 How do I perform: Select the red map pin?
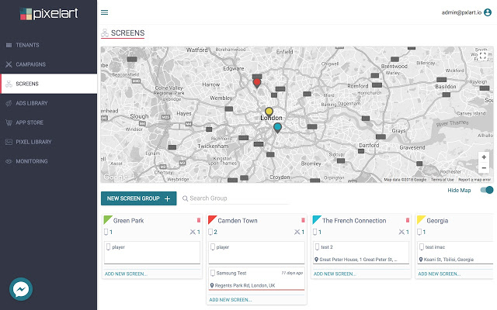click(x=257, y=83)
